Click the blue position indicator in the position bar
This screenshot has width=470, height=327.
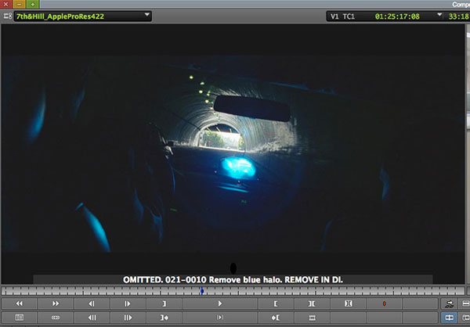(x=202, y=291)
